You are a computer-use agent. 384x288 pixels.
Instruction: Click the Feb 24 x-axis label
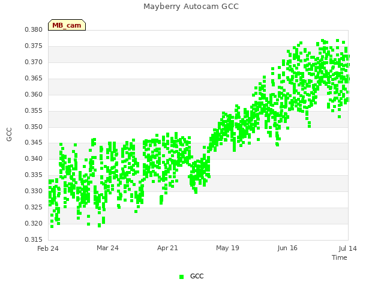click(48, 248)
